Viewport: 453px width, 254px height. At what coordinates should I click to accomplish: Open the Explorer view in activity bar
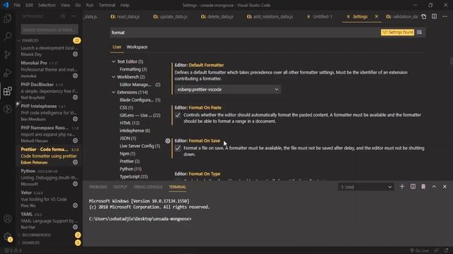(x=8, y=18)
